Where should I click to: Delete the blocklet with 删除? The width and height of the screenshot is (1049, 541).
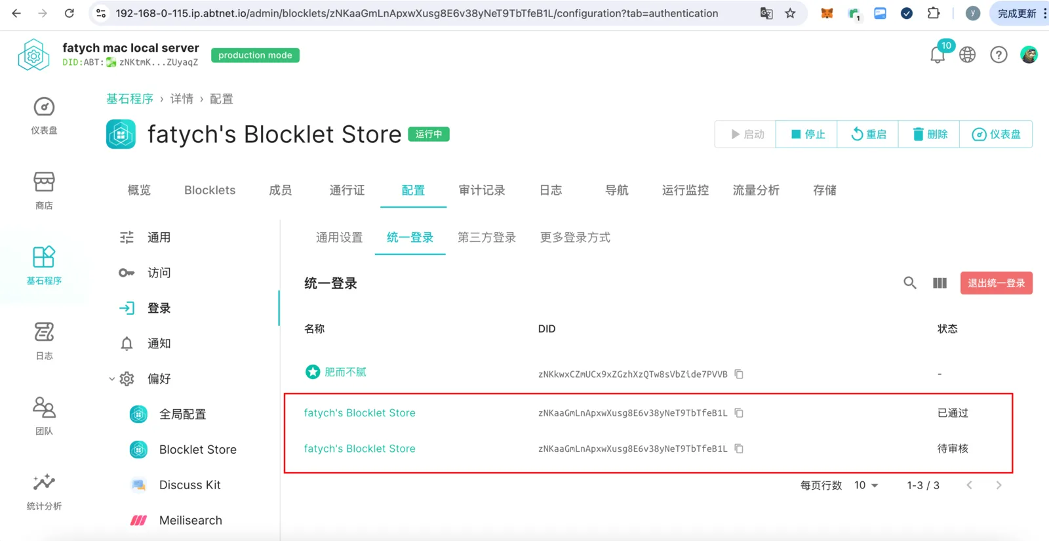(x=930, y=134)
